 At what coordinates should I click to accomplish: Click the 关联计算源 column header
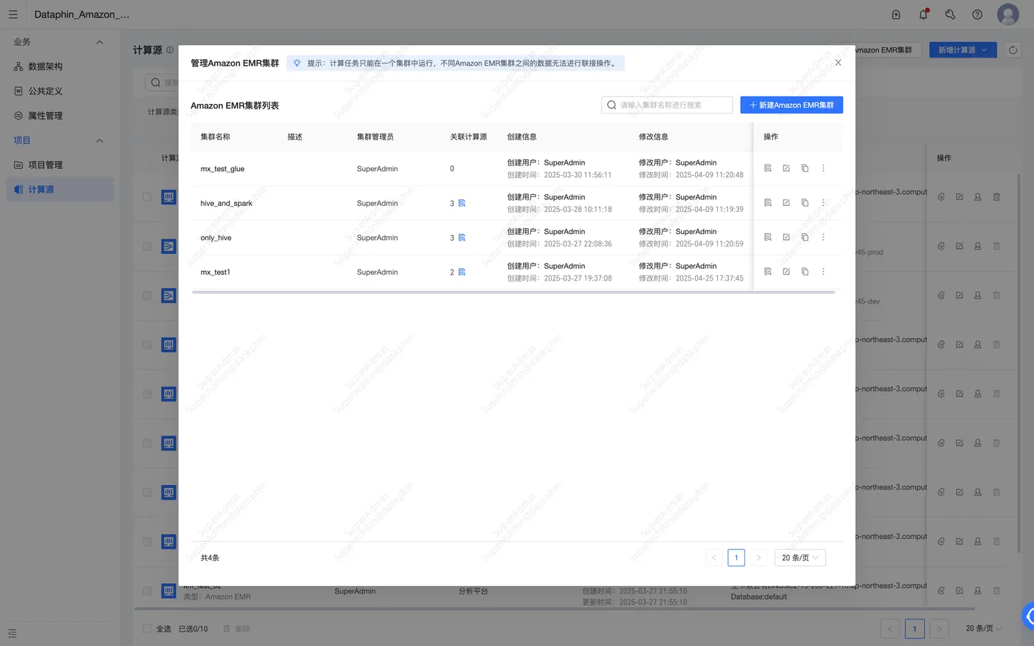click(x=468, y=137)
